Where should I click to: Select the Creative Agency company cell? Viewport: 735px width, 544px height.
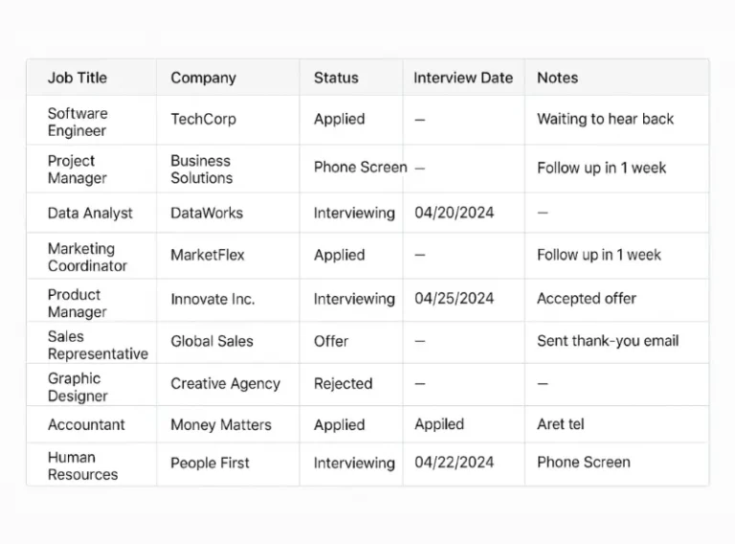point(226,384)
